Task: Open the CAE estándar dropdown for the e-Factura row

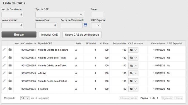Action: coord(133,89)
